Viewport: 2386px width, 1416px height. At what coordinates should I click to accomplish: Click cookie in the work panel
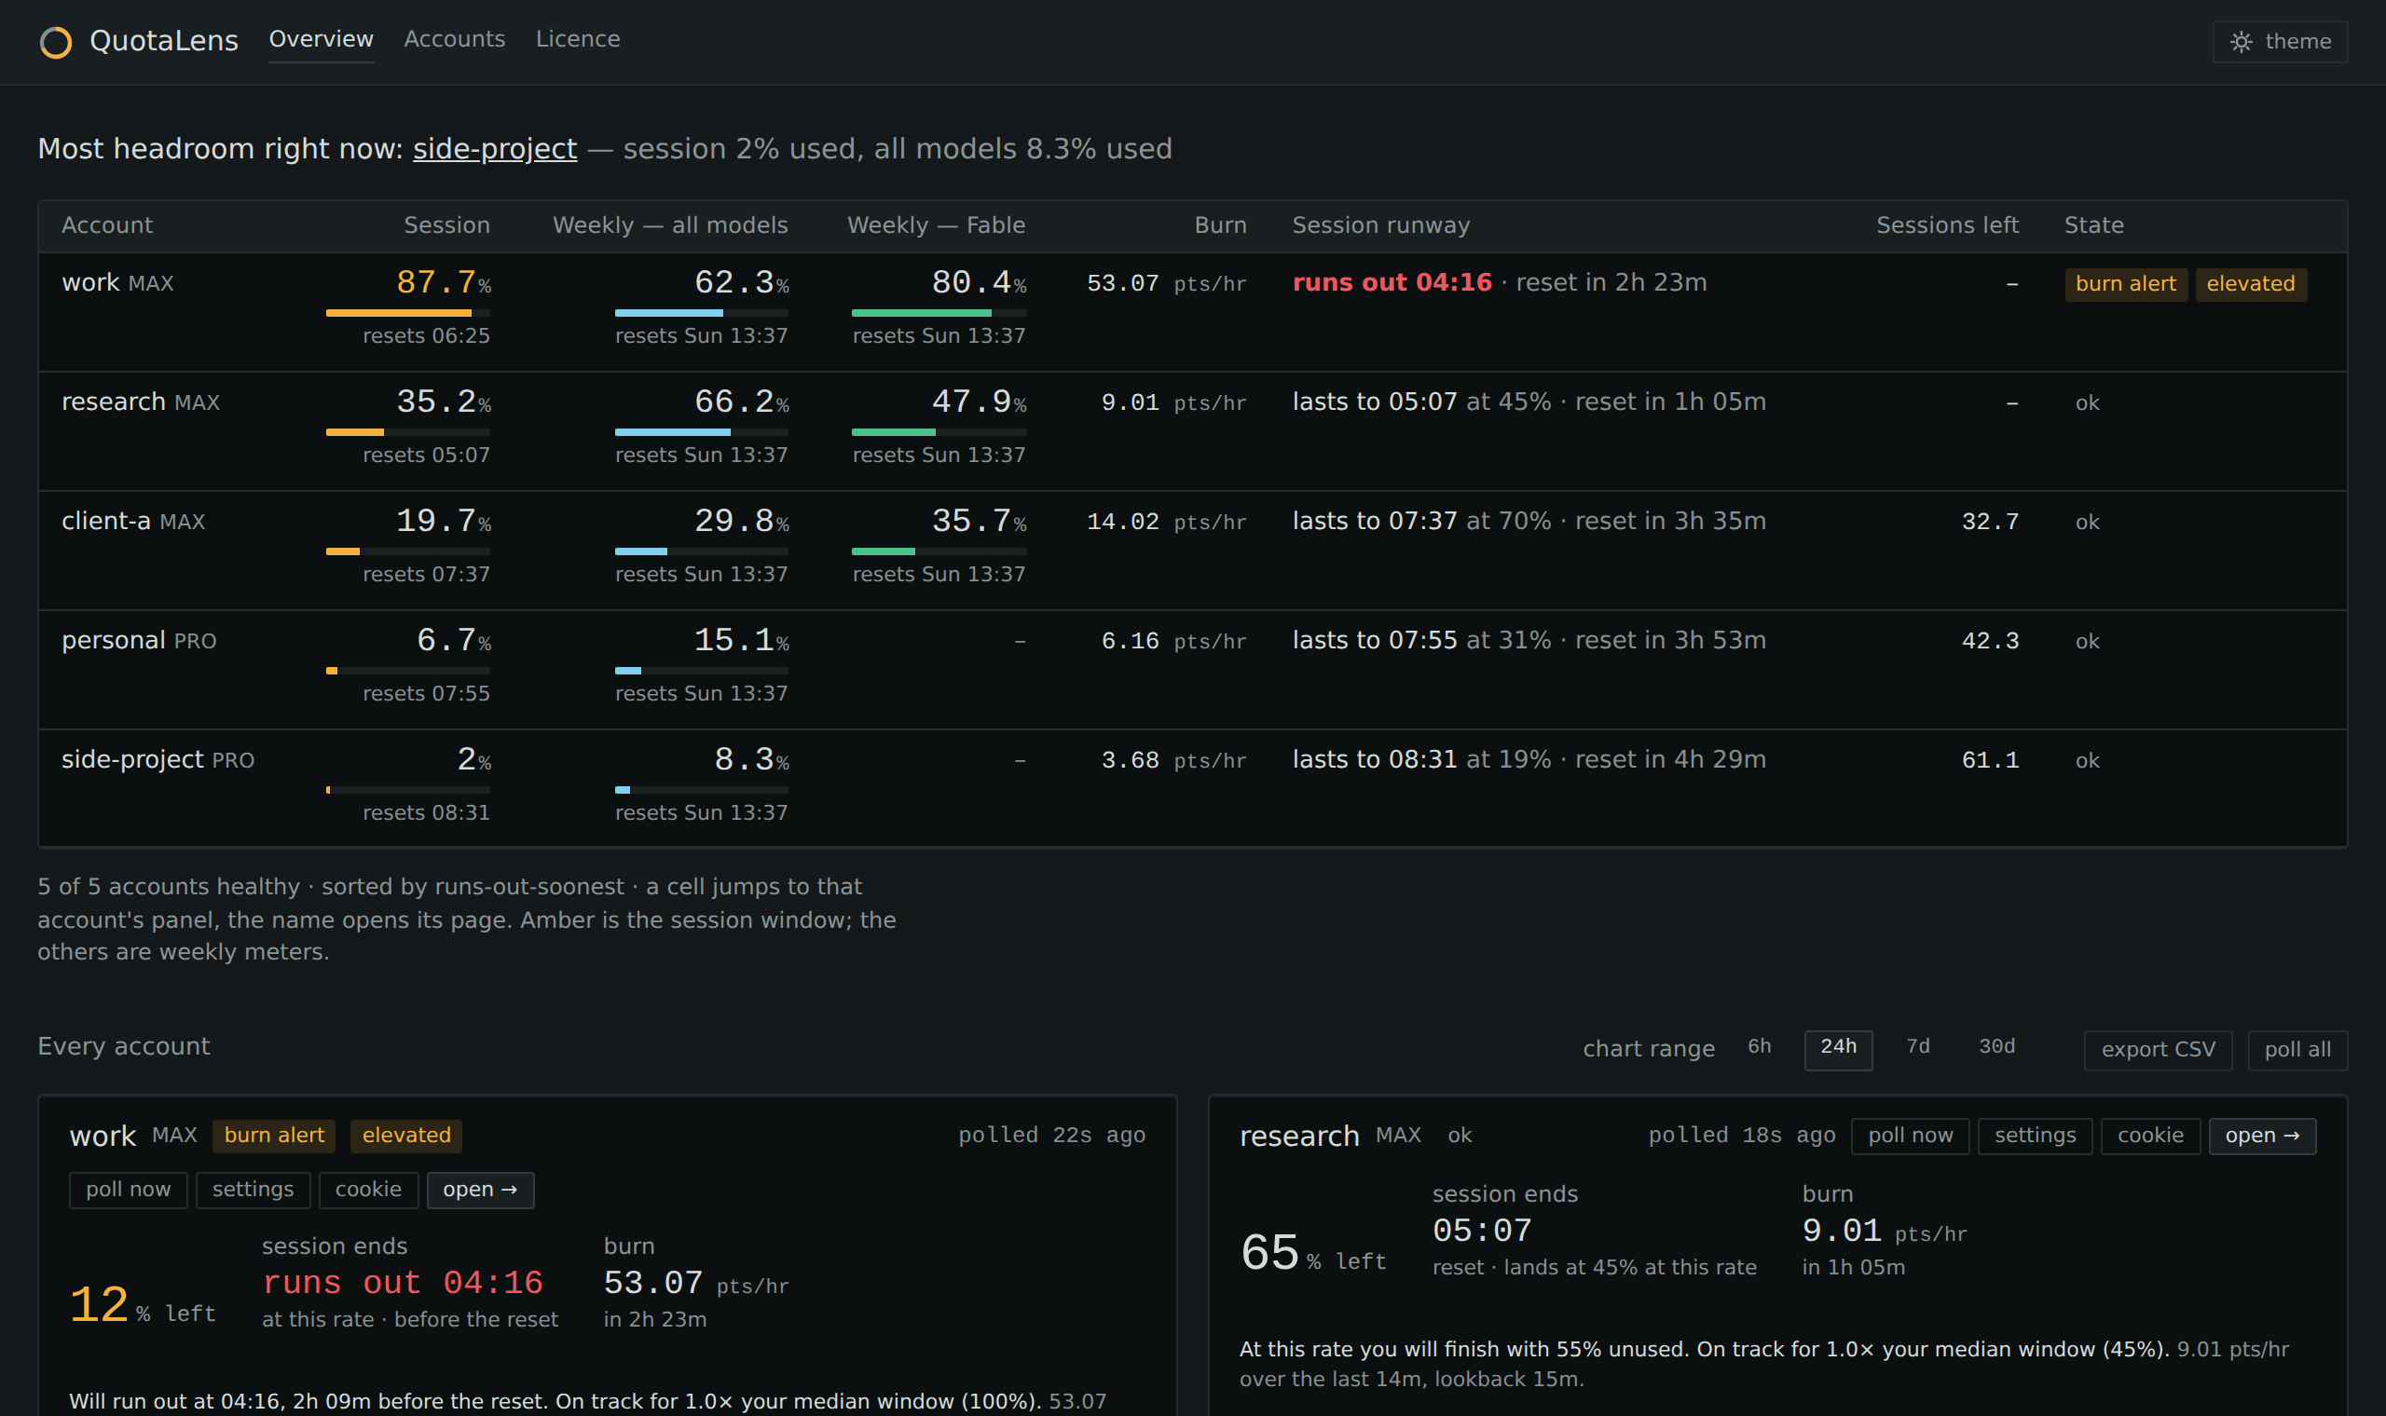367,1190
